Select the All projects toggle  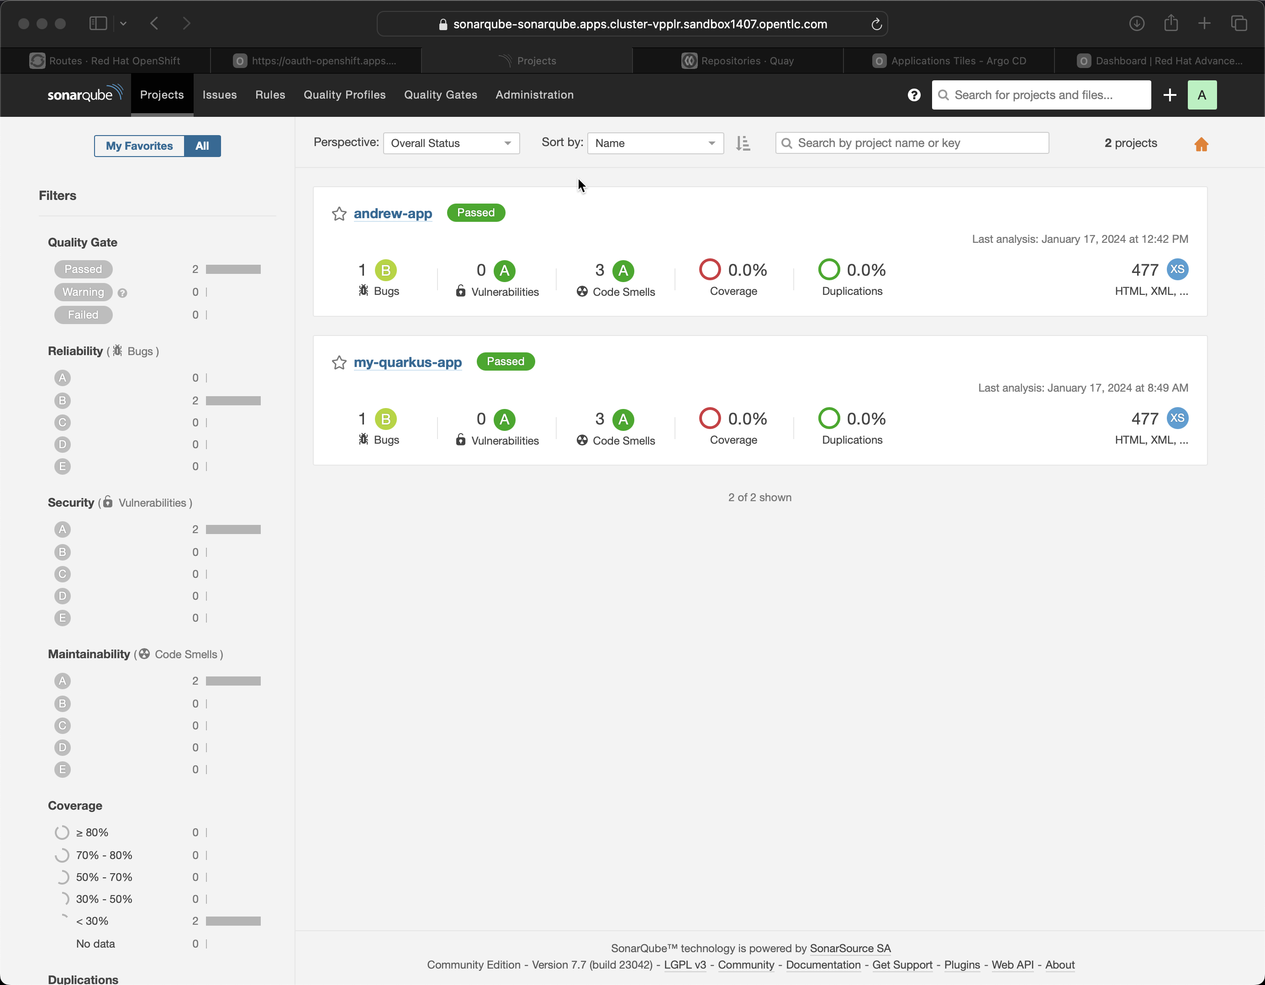coord(201,146)
